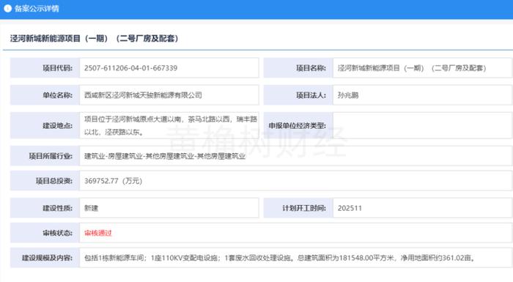Click the 项目总投资 amount field

(296, 181)
